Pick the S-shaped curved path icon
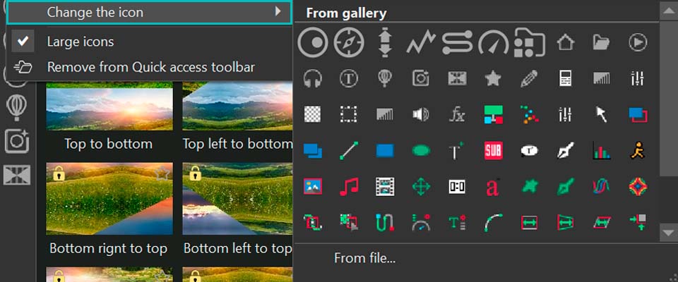This screenshot has height=282, width=678. [457, 42]
